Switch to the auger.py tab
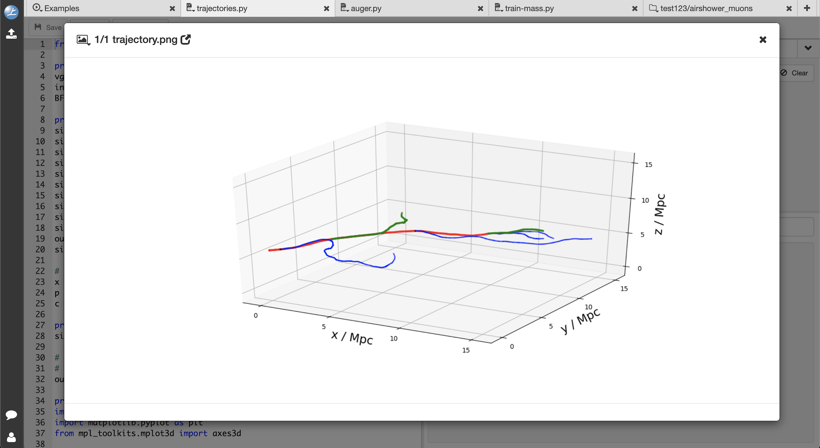 tap(366, 8)
